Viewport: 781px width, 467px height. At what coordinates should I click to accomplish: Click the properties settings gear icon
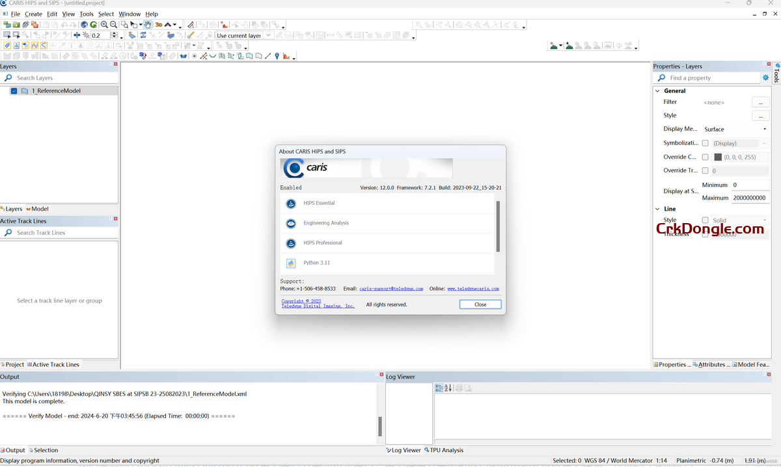(765, 78)
